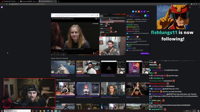Viewport: 200px width, 112px height.
Task: Open the GTA bridge popular clip thumbnail
Action: click(63, 67)
